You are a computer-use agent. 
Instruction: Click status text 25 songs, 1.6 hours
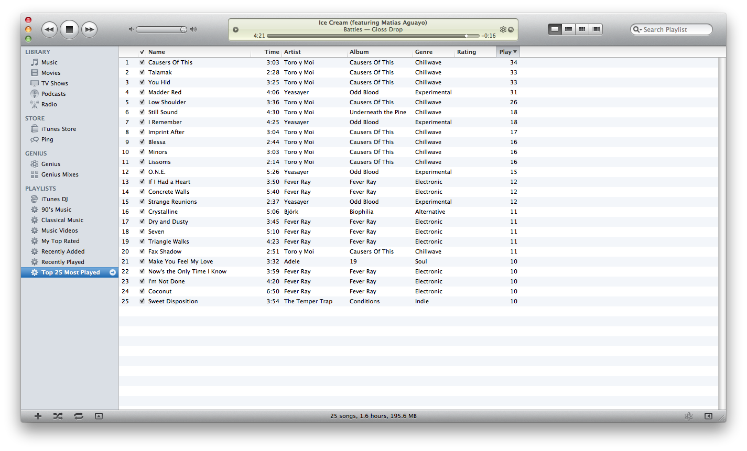click(373, 416)
